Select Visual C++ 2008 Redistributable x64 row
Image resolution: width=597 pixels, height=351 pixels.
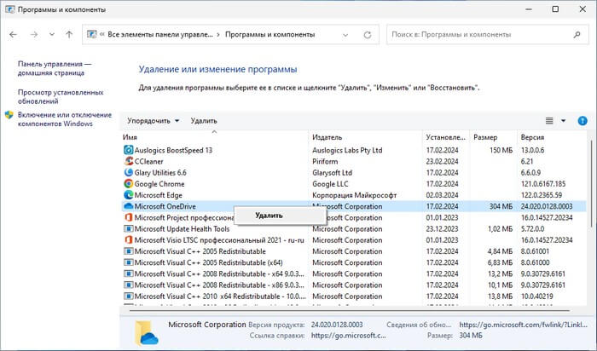click(354, 273)
